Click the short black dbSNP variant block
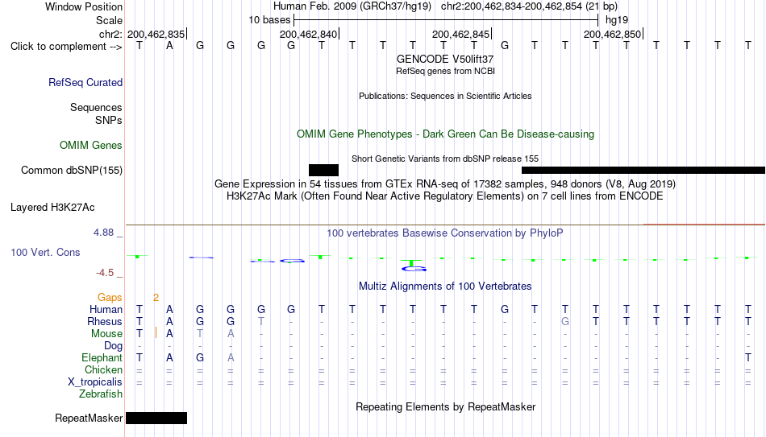 (323, 171)
